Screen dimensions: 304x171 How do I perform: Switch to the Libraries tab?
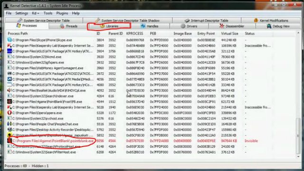click(109, 26)
